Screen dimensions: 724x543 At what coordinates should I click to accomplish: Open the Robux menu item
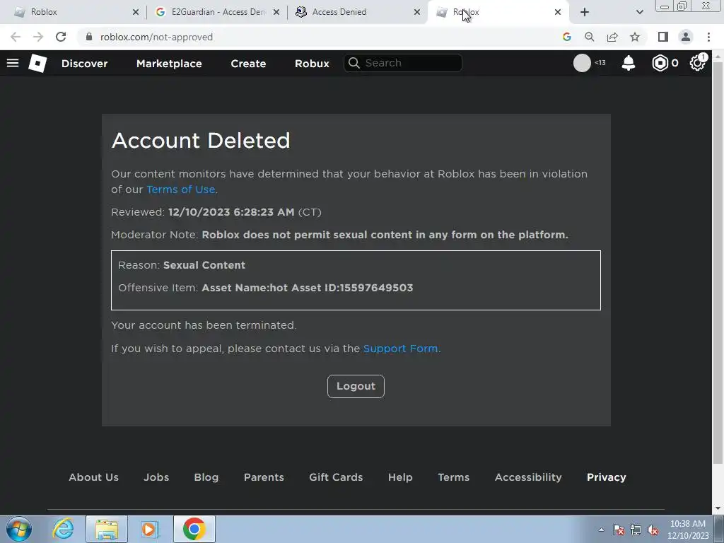(x=312, y=63)
